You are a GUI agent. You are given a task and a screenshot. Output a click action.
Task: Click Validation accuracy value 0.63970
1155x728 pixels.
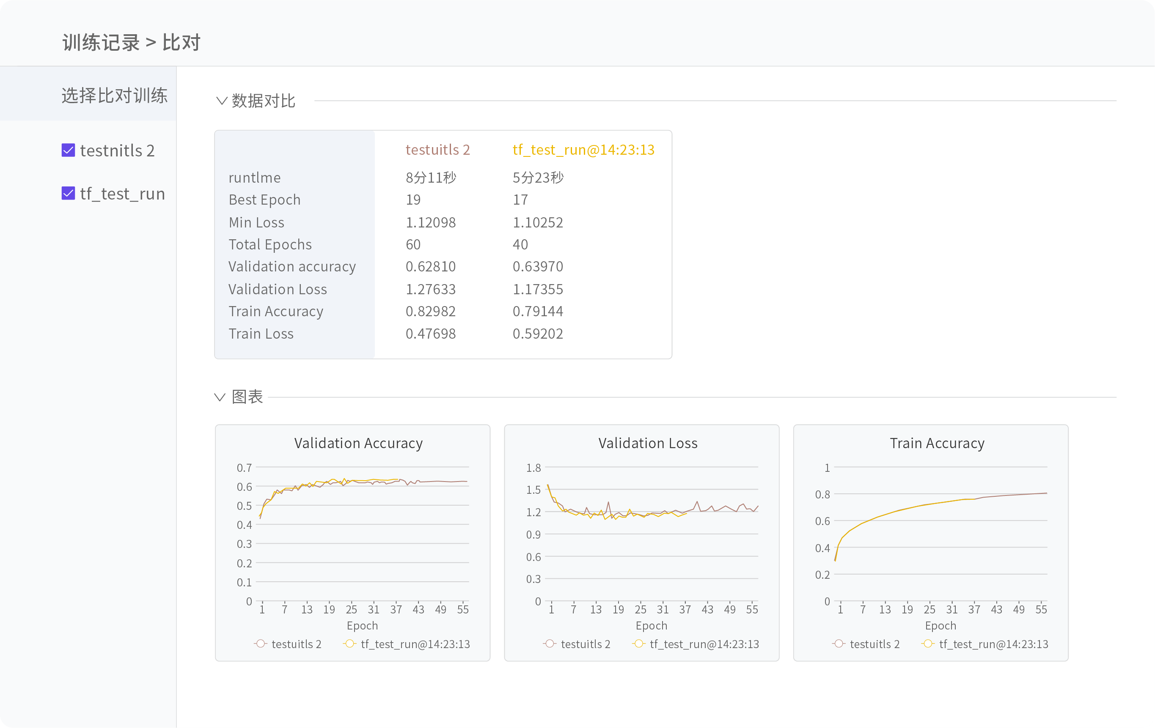pos(538,266)
